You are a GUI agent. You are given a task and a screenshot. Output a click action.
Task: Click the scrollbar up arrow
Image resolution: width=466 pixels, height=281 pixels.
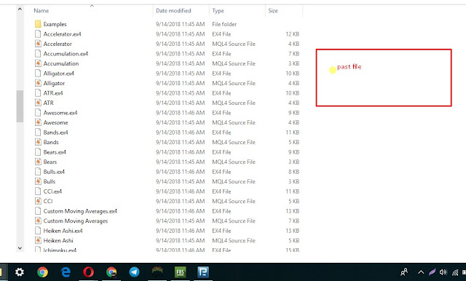tap(20, 9)
